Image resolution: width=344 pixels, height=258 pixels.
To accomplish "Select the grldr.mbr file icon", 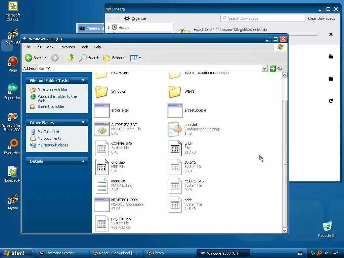I will 102,167.
